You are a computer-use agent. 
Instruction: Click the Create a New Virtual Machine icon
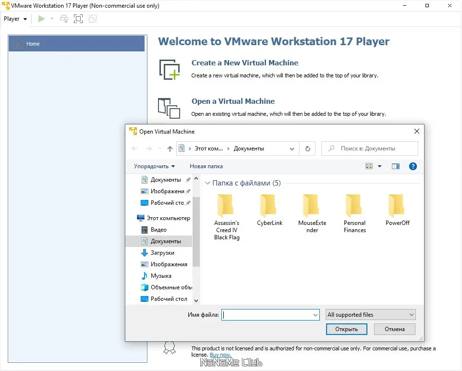click(x=170, y=70)
